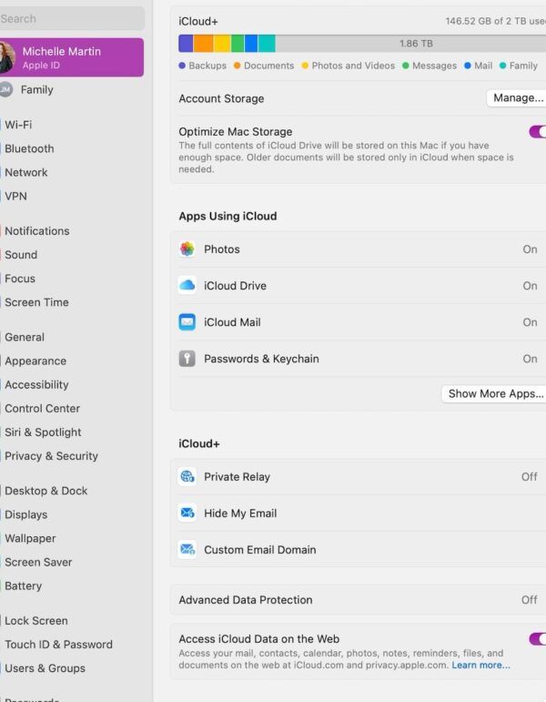This screenshot has width=546, height=702.
Task: Click the iCloud Mail envelope icon
Action: tap(187, 322)
